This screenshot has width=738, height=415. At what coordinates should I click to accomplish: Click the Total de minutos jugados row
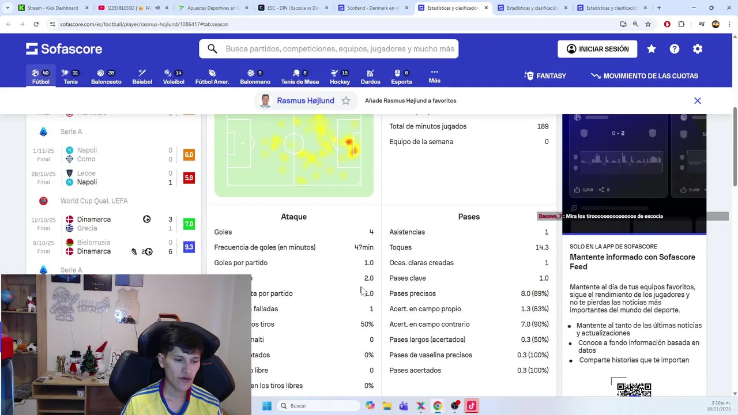(x=469, y=126)
